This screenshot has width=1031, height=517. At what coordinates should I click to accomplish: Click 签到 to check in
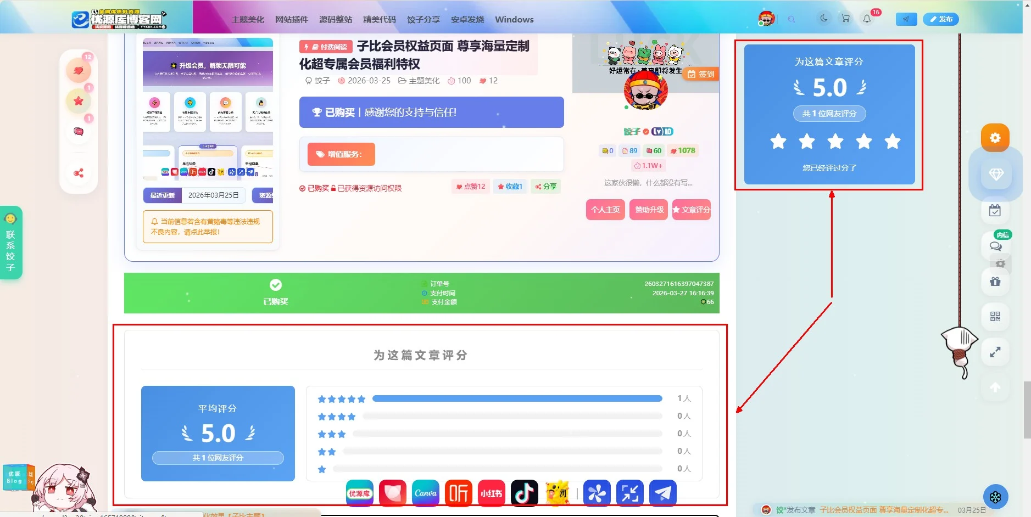pos(700,74)
